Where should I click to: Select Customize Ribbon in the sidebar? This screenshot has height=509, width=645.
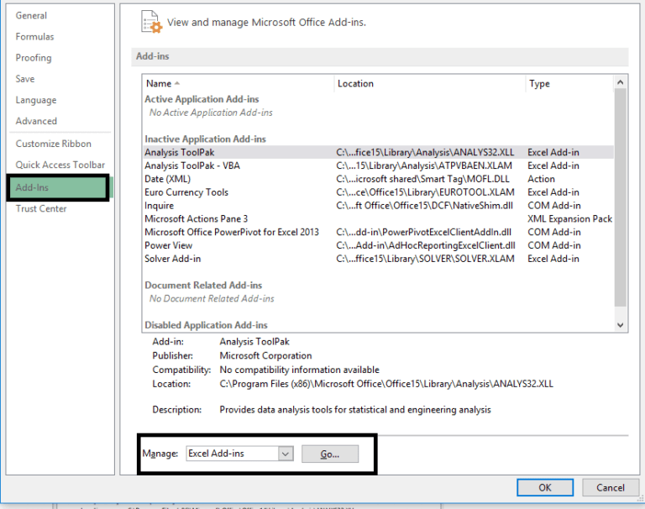tap(54, 144)
